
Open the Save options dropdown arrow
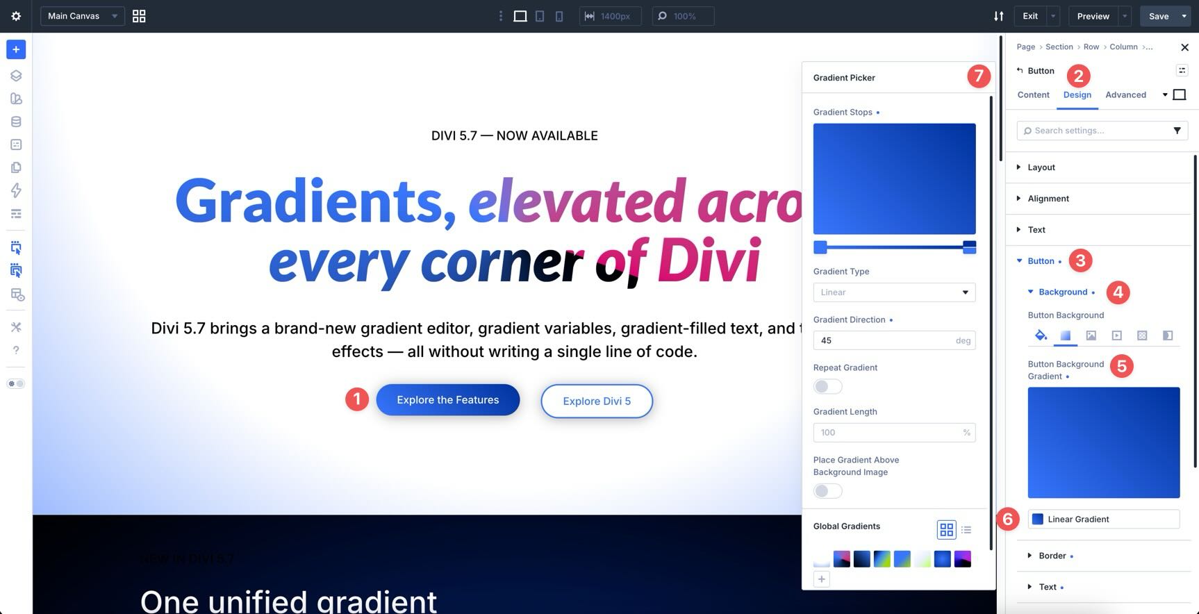[1184, 16]
